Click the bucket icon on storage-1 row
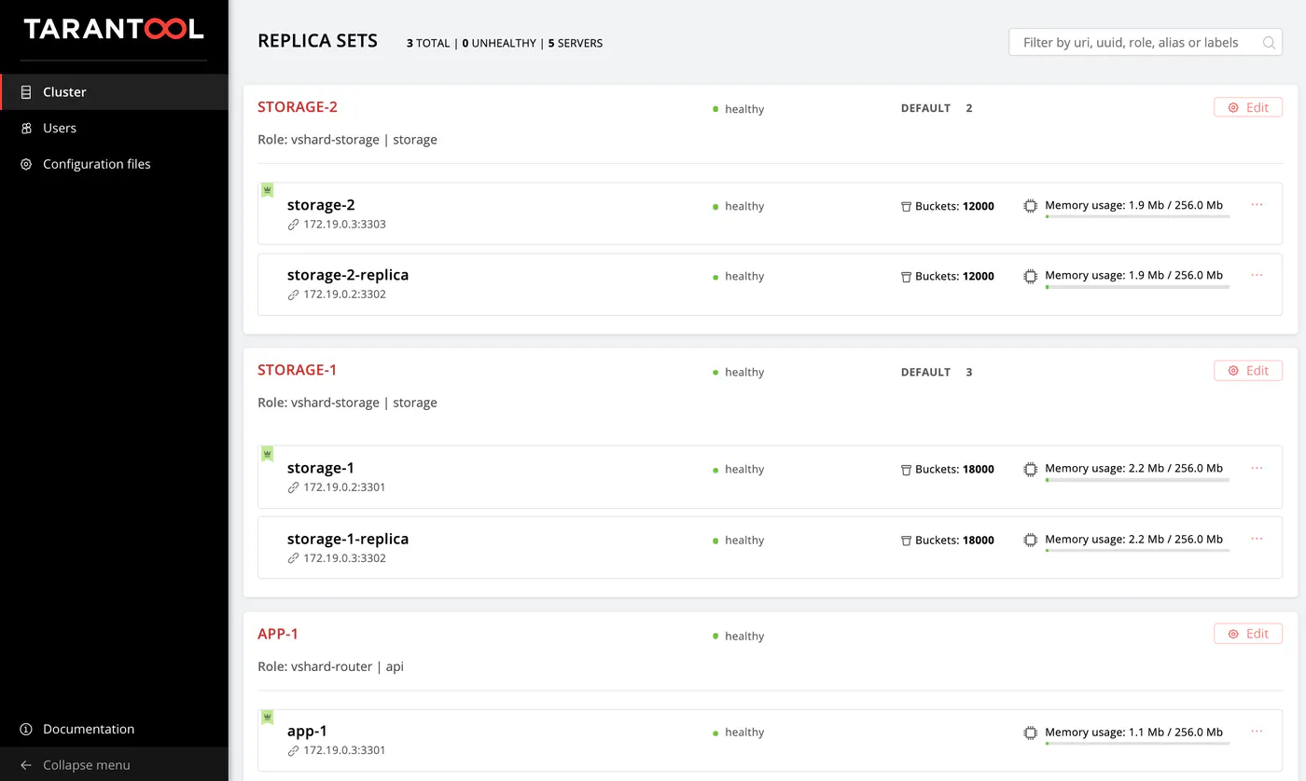 (x=906, y=470)
